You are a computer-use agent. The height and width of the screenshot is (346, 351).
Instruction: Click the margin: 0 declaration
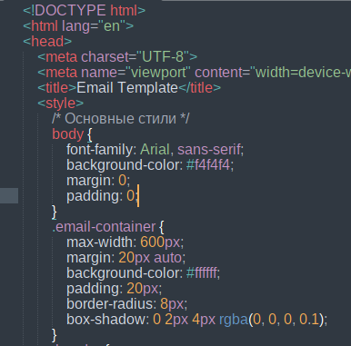pyautogui.click(x=98, y=181)
